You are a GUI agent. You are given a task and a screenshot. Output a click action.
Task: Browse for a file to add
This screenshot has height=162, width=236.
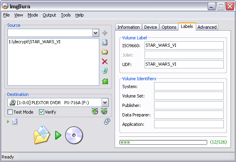[x=105, y=42]
